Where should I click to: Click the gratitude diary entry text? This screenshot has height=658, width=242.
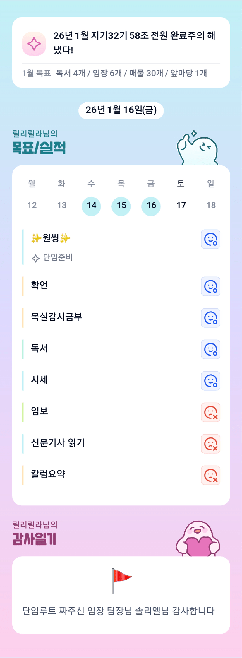click(x=119, y=611)
